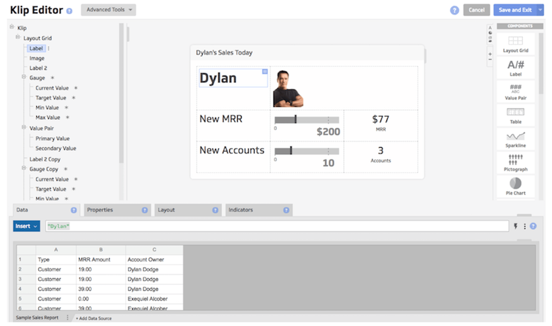Open the formula bar three-dot options icon
This screenshot has width=552, height=326.
tap(525, 226)
